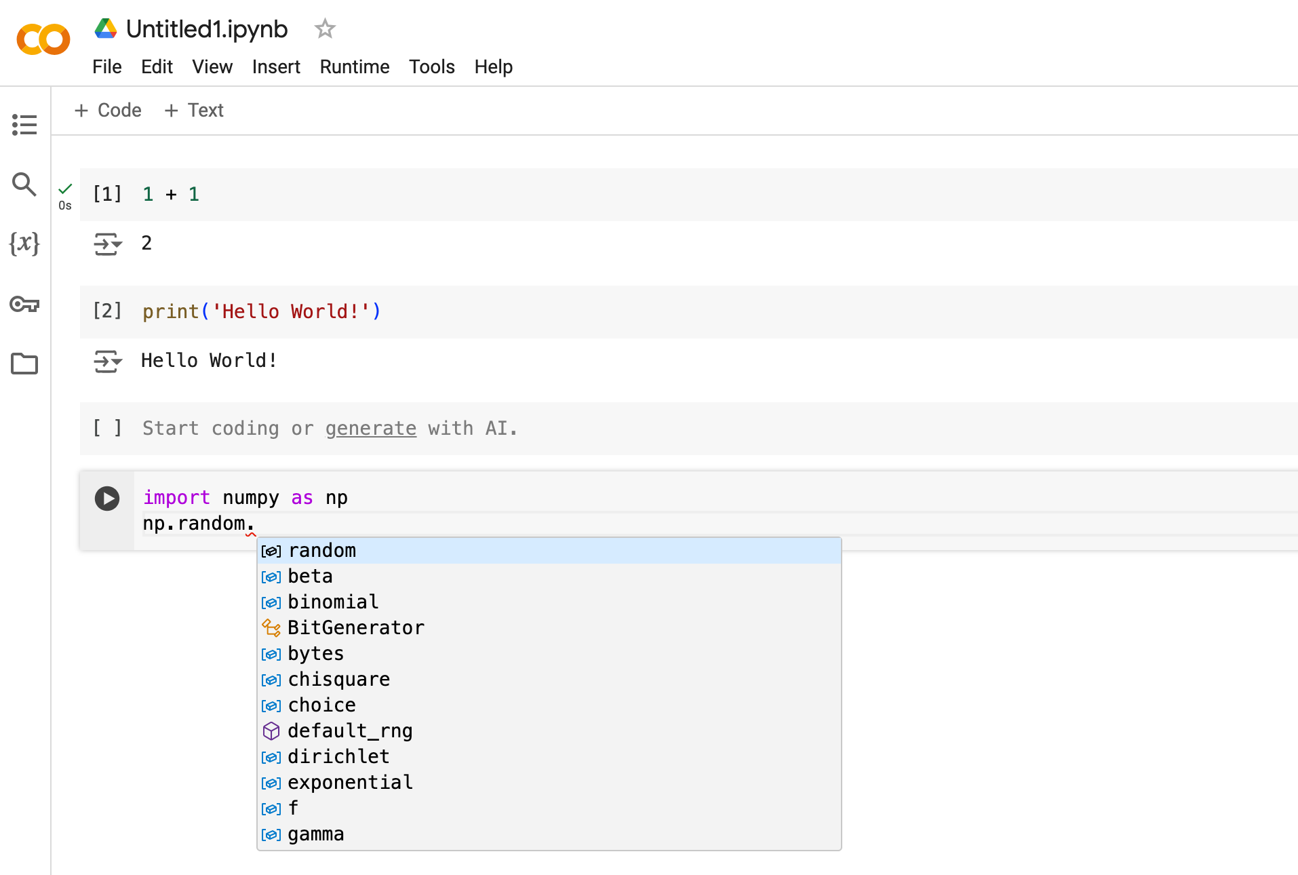1298x875 pixels.
Task: Open the View menu
Action: 212,66
